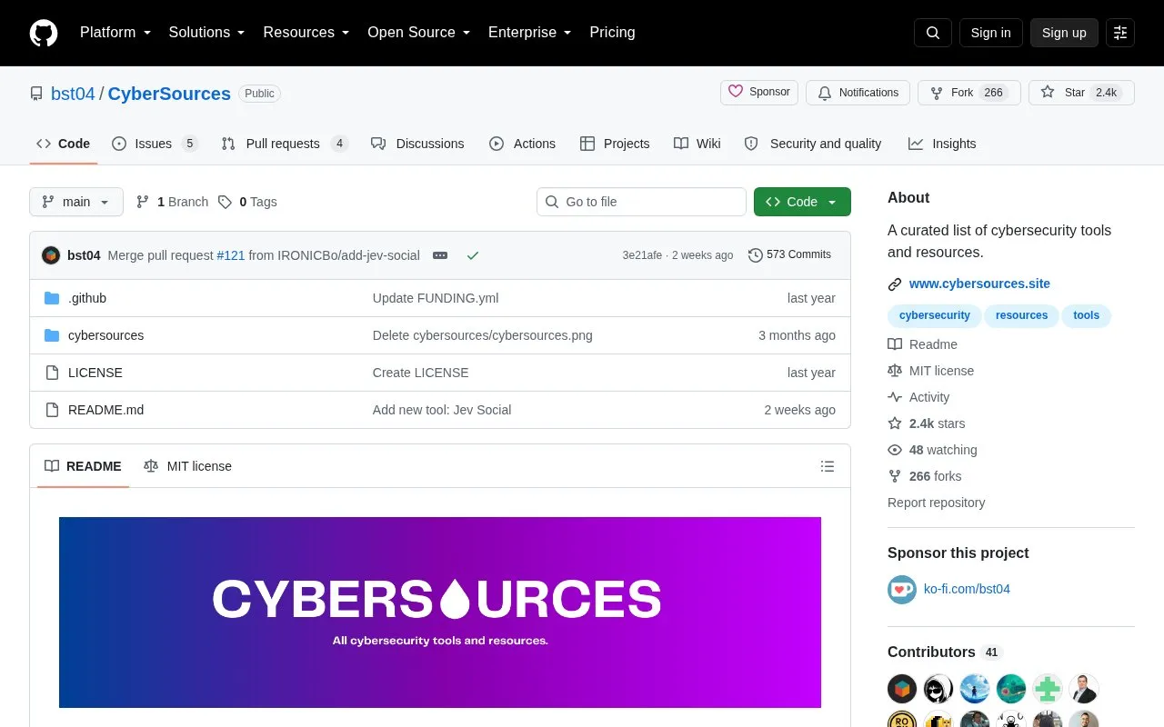Open the main branch selector dropdown

pos(76,202)
